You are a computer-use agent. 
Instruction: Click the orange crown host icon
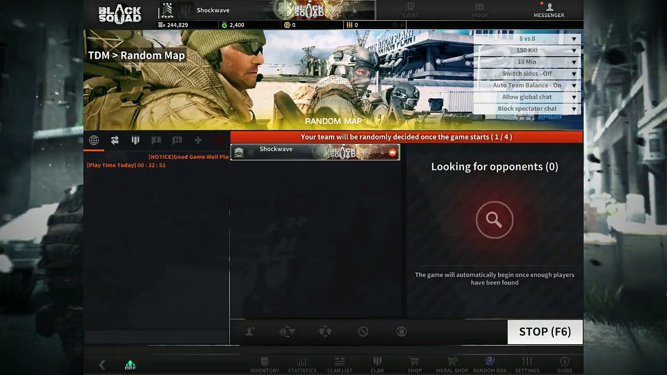click(392, 152)
